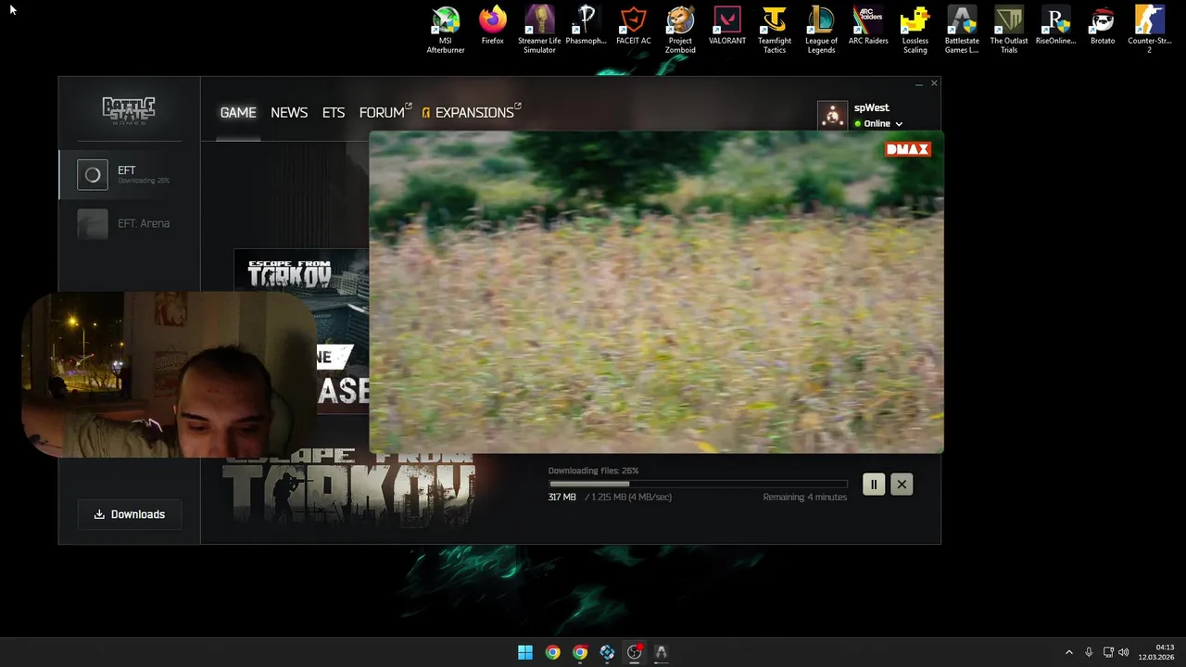Open the Downloads panel in launcher
Viewport: 1186px width, 667px height.
point(129,514)
